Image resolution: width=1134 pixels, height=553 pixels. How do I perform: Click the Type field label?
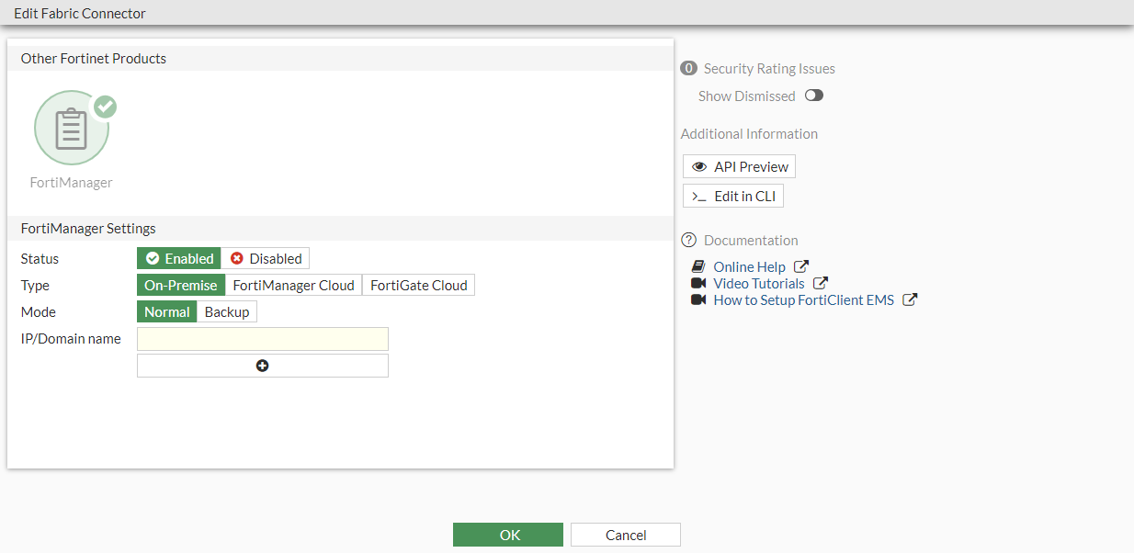pos(35,286)
